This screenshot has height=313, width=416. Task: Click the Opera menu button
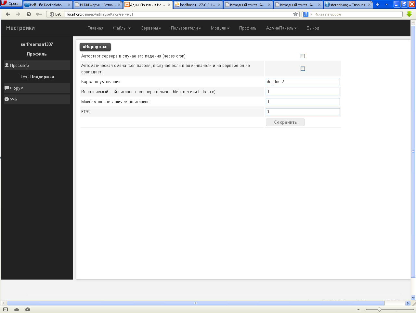(11, 4)
